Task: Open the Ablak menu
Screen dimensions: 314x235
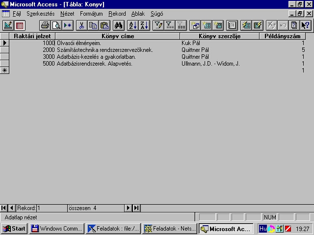Action: 138,14
